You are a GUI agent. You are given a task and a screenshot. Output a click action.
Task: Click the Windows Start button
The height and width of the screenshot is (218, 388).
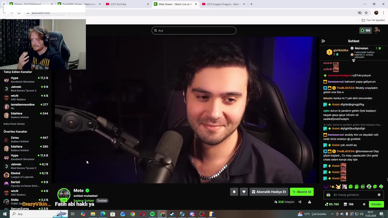[x=5, y=214]
